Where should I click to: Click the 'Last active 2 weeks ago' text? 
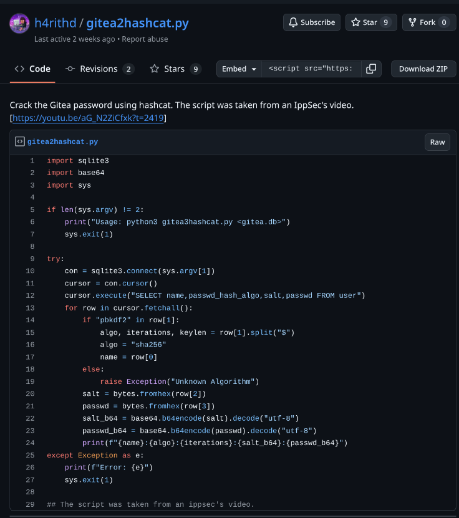75,39
